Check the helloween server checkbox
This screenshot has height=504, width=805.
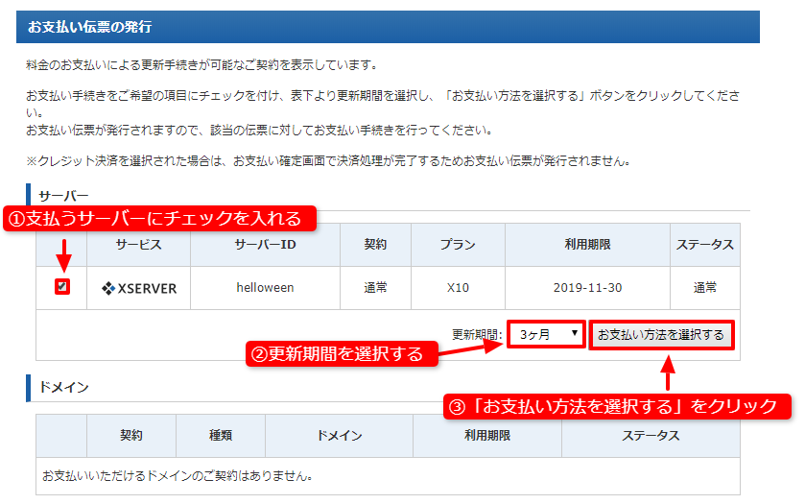click(x=61, y=286)
